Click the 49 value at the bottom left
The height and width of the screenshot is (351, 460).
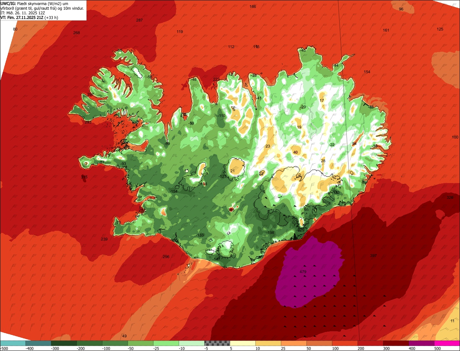[x=124, y=336]
